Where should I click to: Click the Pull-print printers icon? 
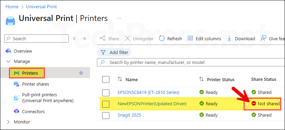click(17, 98)
